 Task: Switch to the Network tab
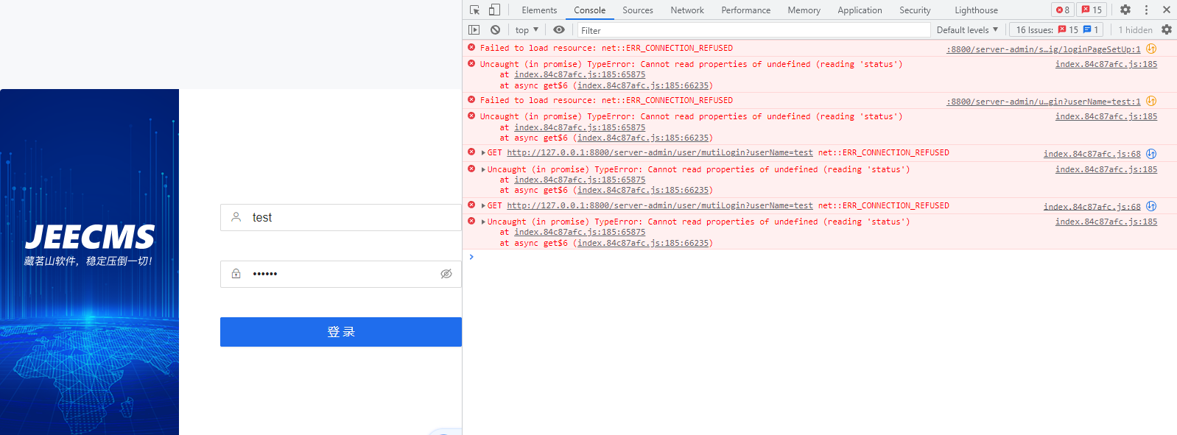pyautogui.click(x=686, y=10)
